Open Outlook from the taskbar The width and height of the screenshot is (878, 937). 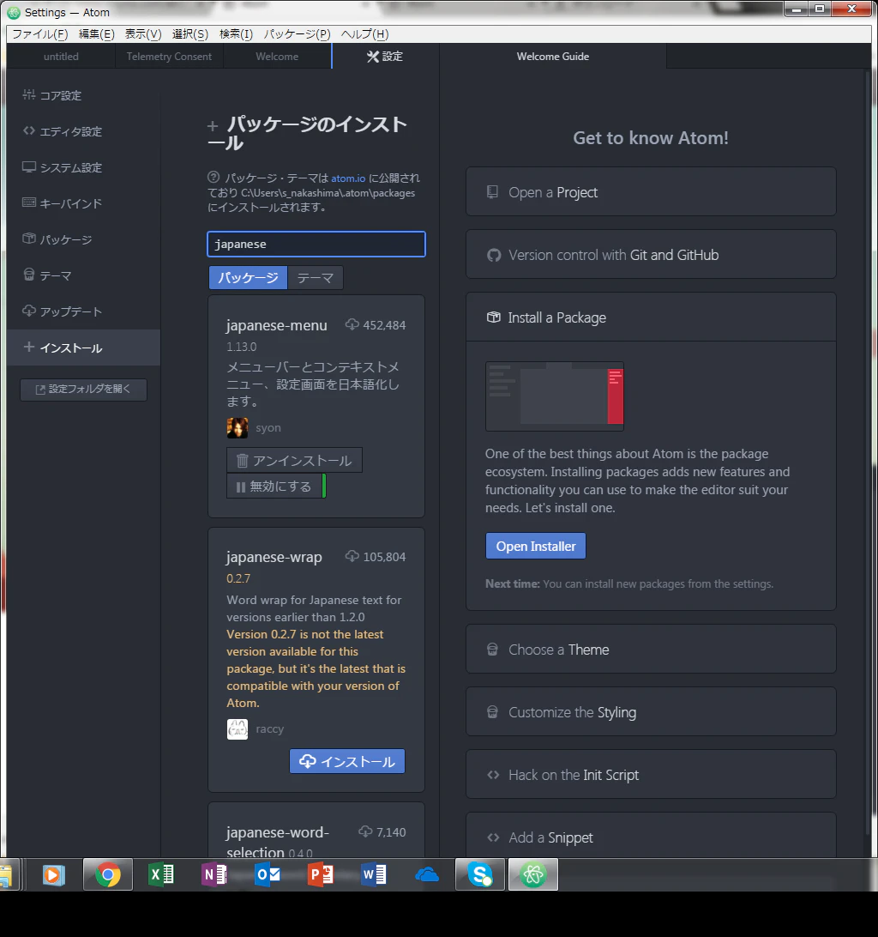click(268, 875)
